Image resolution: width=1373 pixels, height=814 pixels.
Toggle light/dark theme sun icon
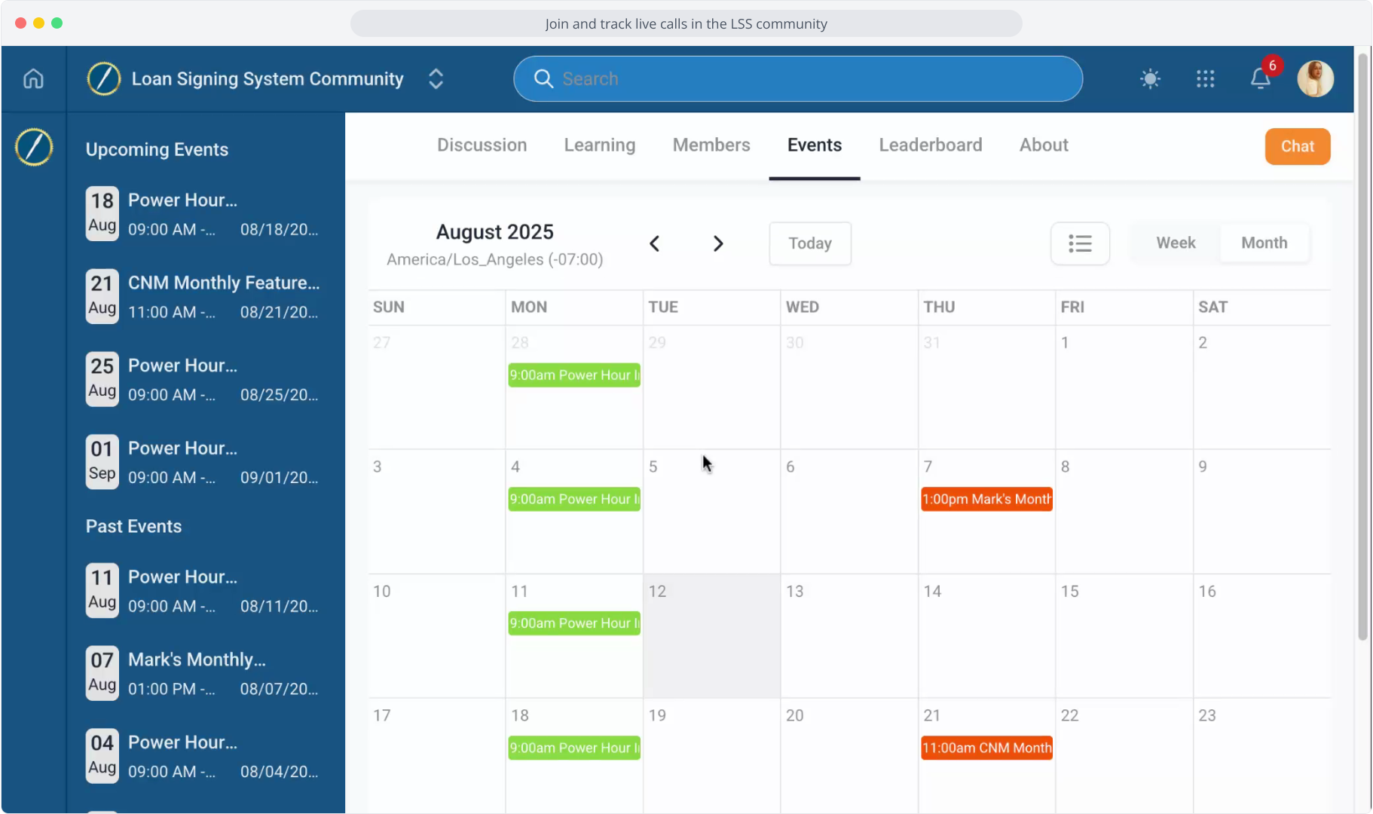1150,78
